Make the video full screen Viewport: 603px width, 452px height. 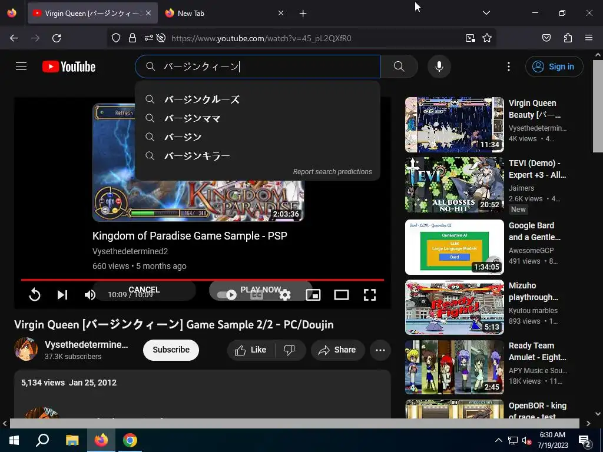(x=370, y=295)
